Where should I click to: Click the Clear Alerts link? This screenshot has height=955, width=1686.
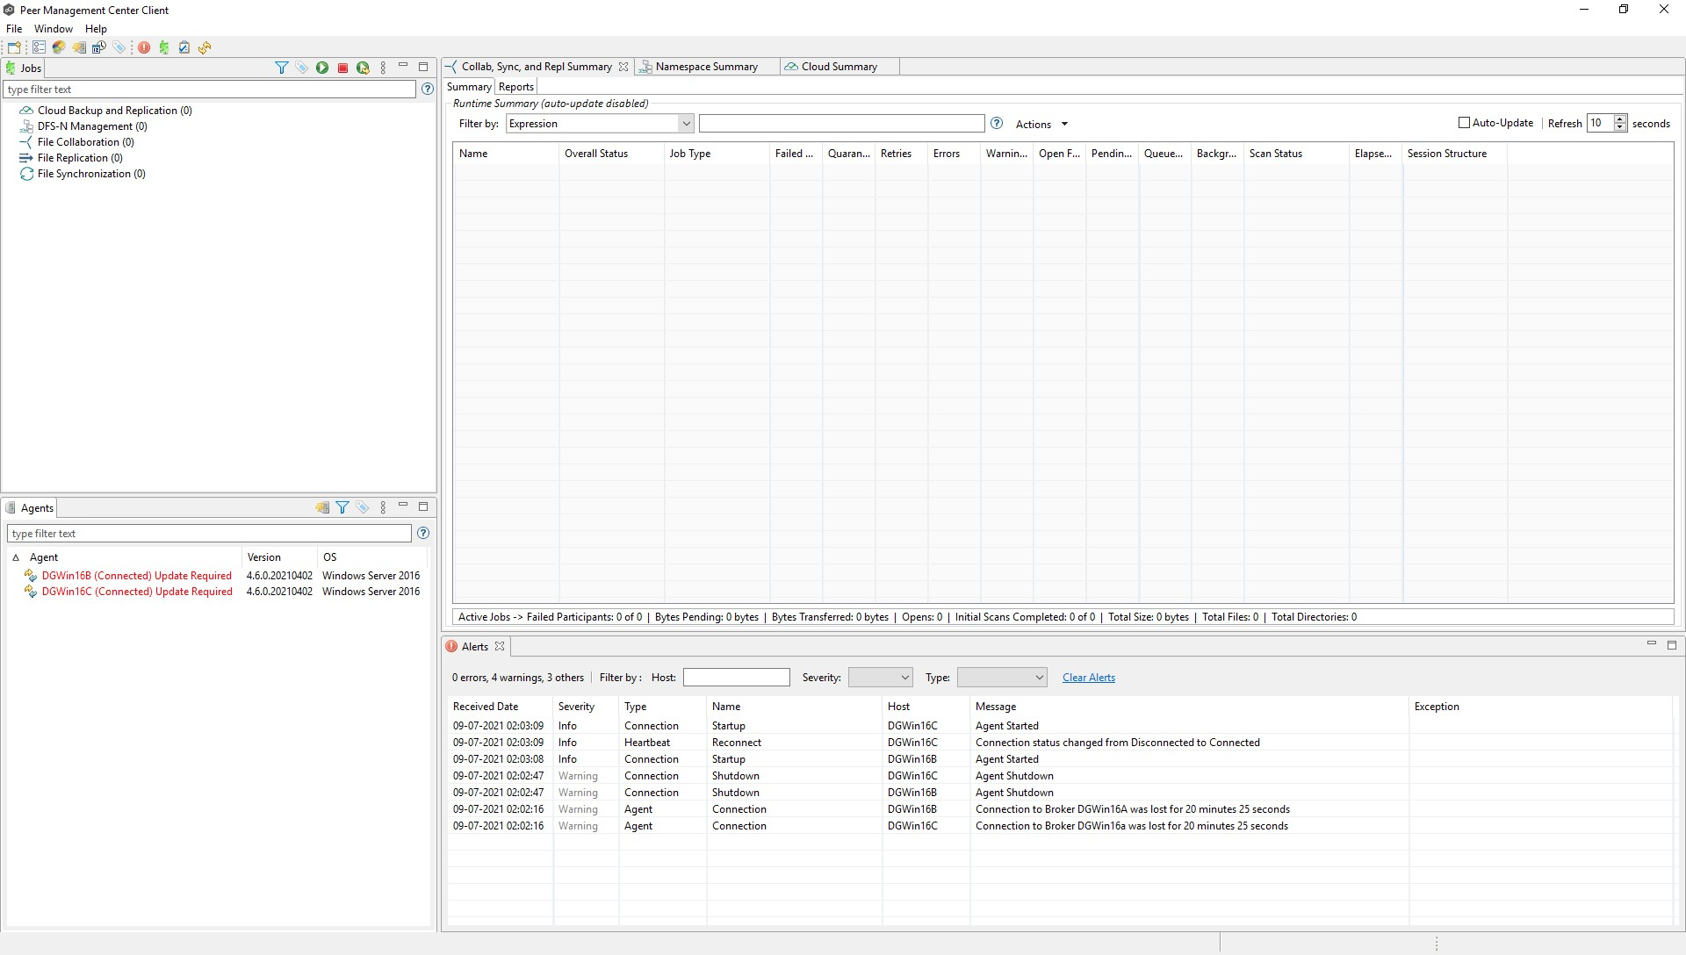(1088, 678)
